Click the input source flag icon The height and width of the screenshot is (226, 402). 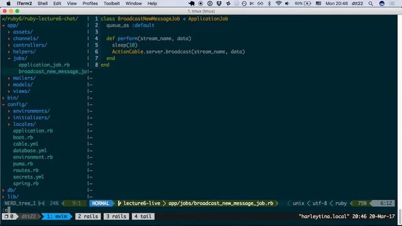click(x=318, y=3)
